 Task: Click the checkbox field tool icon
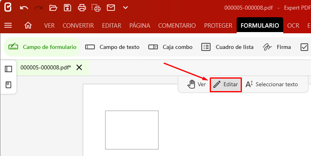coord(304,47)
